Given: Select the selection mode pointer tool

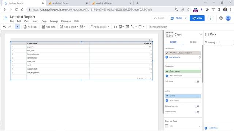Looking at the screenshot, I should (x=17, y=27).
